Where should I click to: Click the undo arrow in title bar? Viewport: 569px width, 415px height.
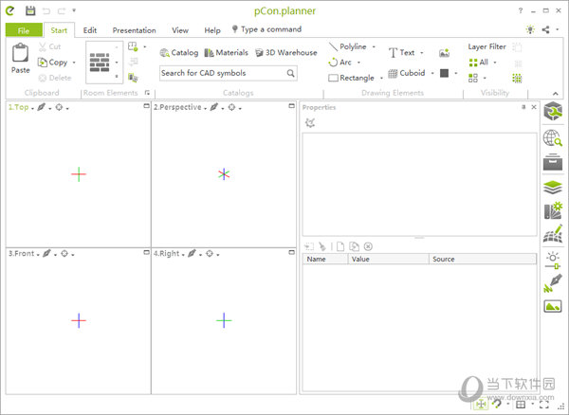tap(46, 11)
